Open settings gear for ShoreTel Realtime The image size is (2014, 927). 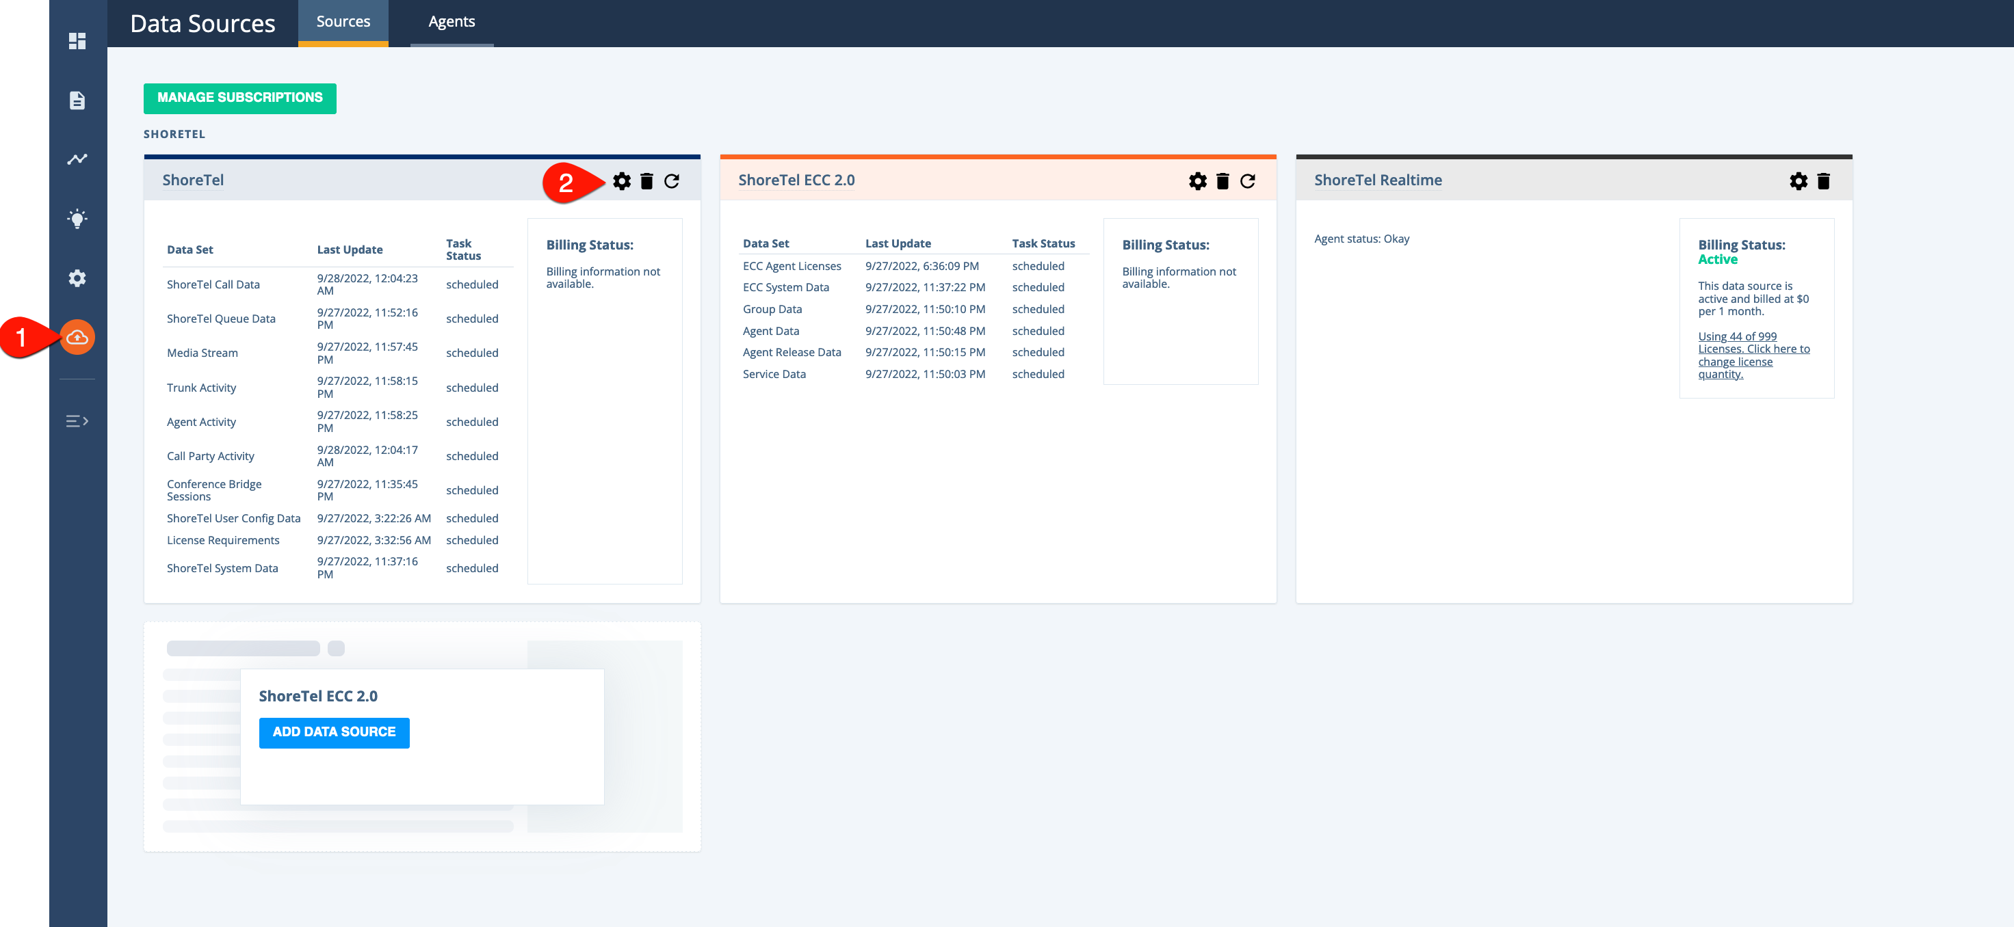pos(1799,181)
